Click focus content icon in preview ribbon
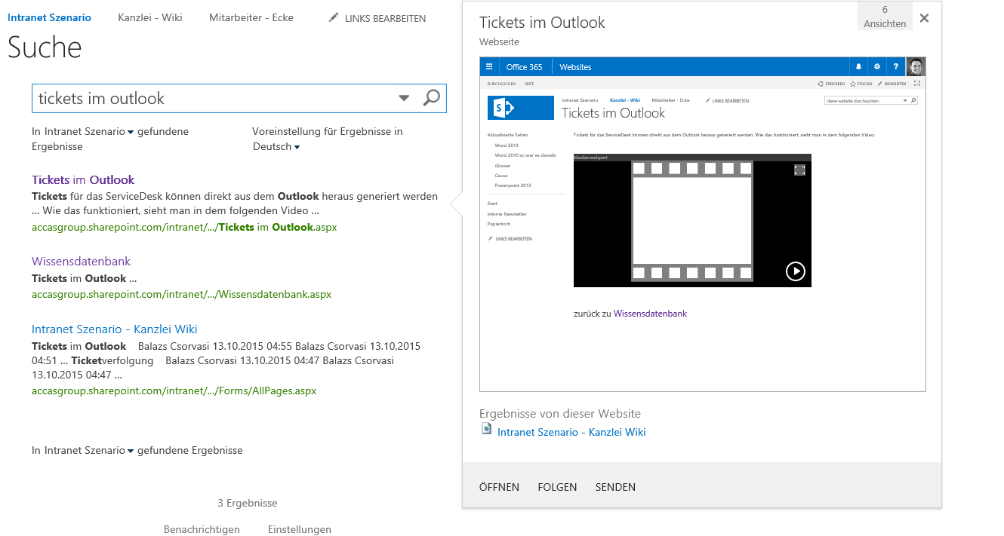Image resolution: width=1004 pixels, height=536 pixels. pyautogui.click(x=916, y=84)
